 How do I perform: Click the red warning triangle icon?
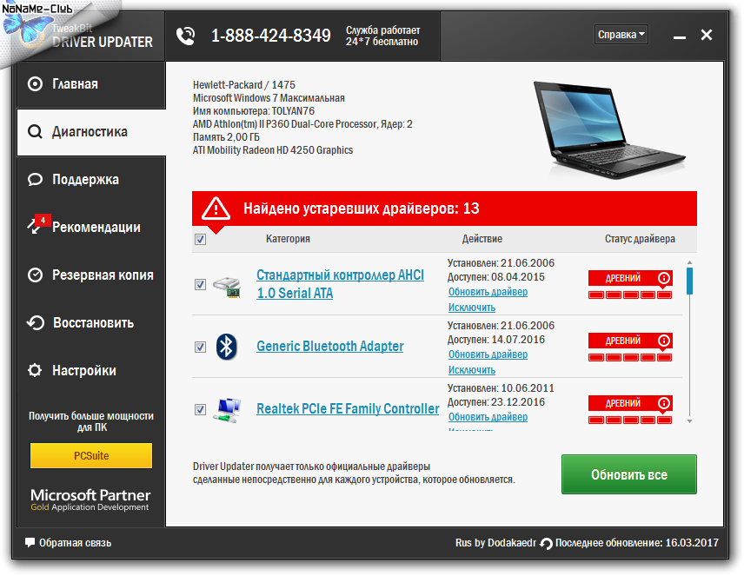click(216, 209)
